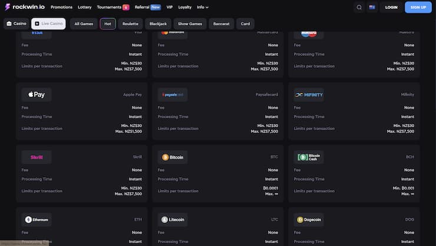
Task: Click the Bitcoin Cash logo
Action: [309, 157]
